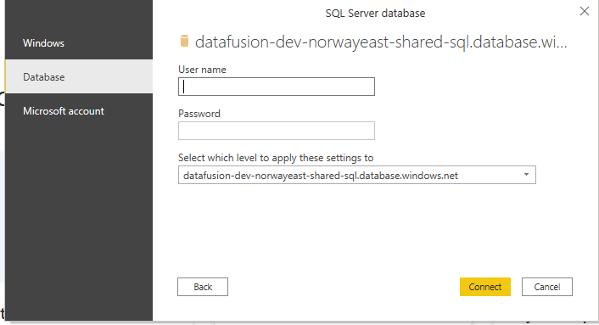The width and height of the screenshot is (599, 325).
Task: Click the database cylinder icon
Action: (184, 42)
